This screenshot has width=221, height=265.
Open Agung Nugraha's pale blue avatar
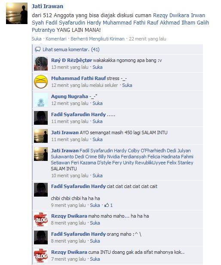click(x=41, y=100)
